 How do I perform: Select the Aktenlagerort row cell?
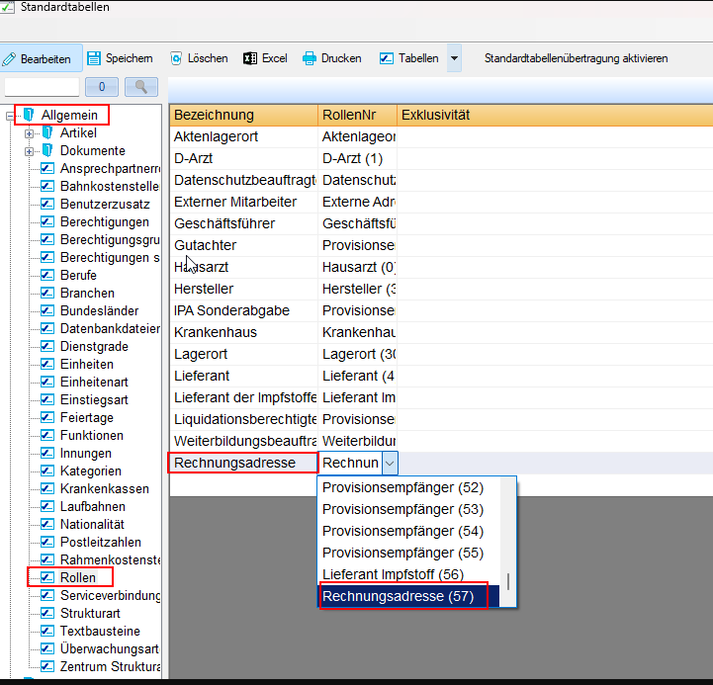pos(243,136)
